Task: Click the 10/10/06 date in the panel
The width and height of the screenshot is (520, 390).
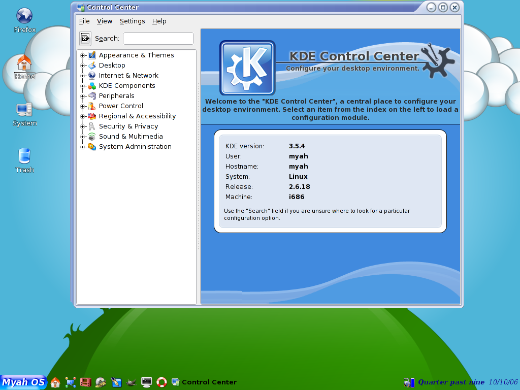Action: [x=503, y=382]
